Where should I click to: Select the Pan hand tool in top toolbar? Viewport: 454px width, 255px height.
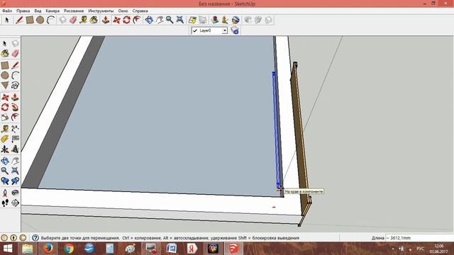pos(159,20)
